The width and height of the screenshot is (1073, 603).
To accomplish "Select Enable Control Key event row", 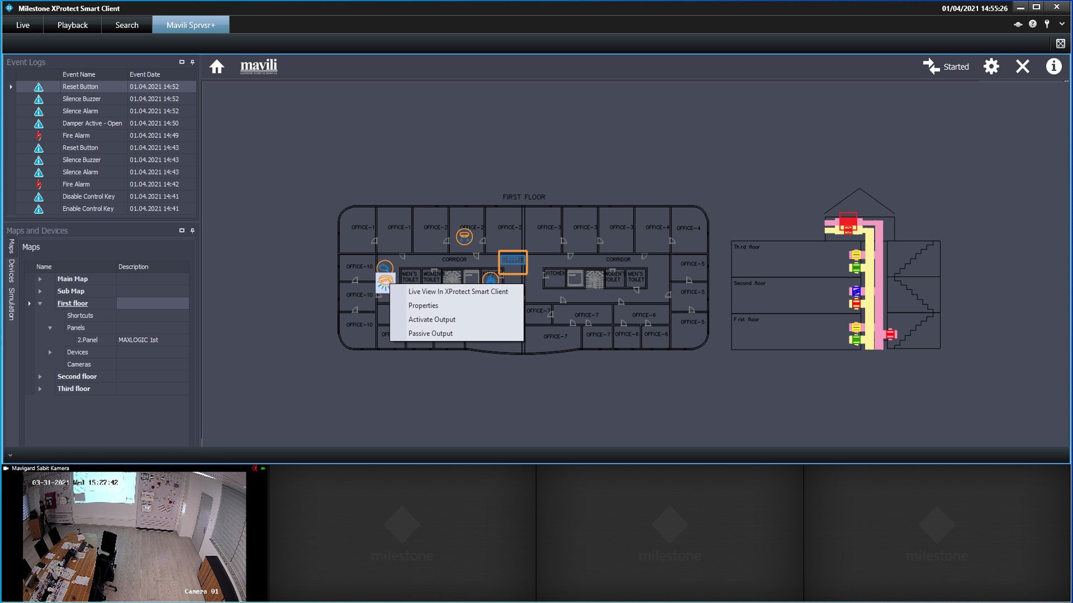I will pyautogui.click(x=106, y=209).
